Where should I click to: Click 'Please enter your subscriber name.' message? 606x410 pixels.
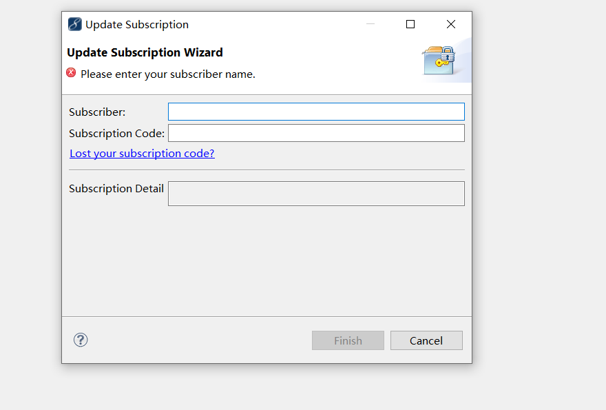click(168, 74)
